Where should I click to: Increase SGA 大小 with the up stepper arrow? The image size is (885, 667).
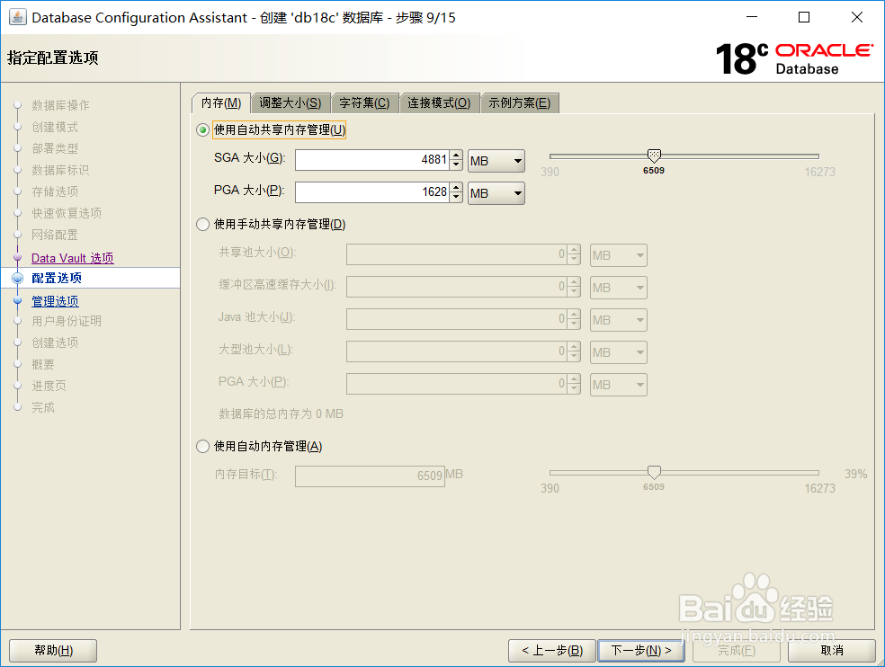[x=455, y=156]
